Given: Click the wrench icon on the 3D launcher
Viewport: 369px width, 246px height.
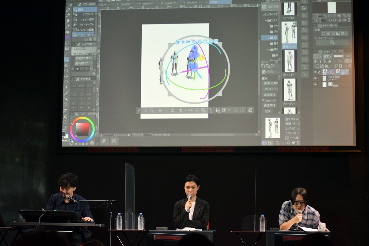Looking at the screenshot, I should coord(152,111).
